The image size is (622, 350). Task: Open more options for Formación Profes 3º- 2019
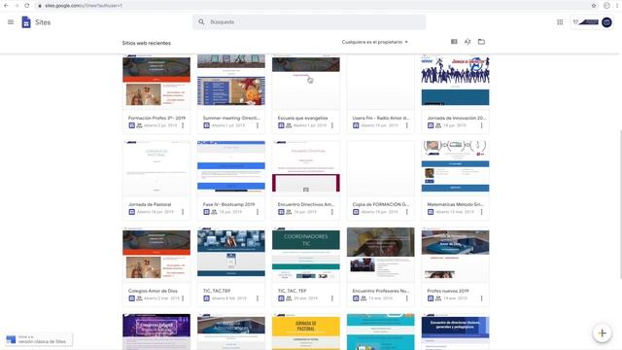(183, 125)
